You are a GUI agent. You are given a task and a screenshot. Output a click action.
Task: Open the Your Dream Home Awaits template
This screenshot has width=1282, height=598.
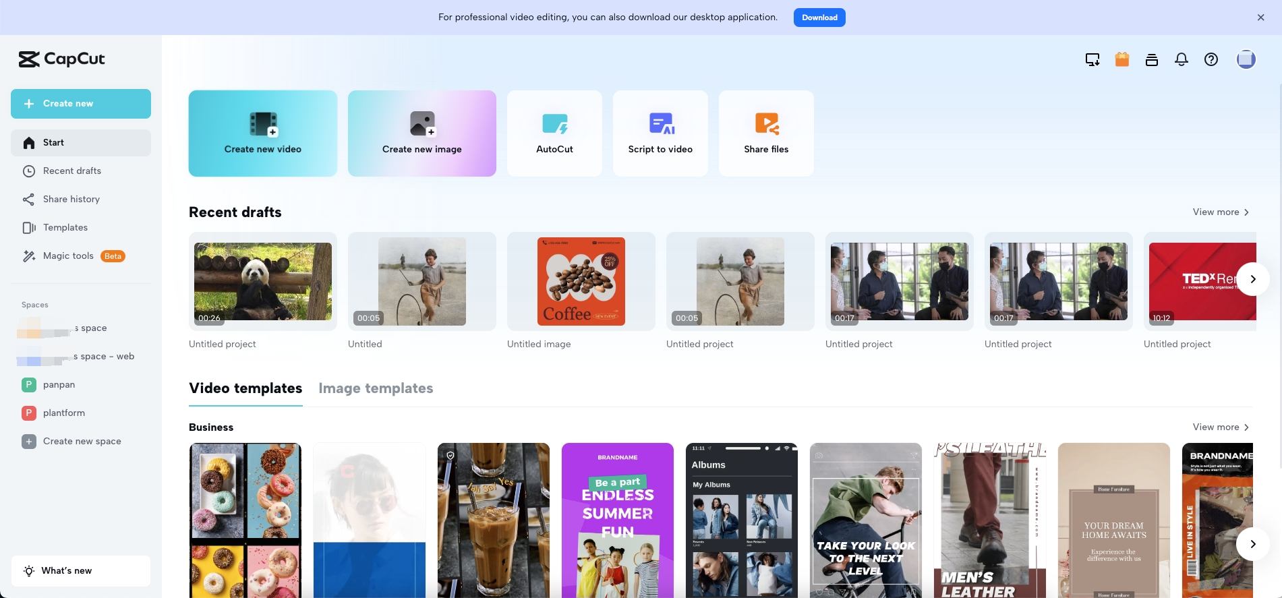(x=1114, y=520)
